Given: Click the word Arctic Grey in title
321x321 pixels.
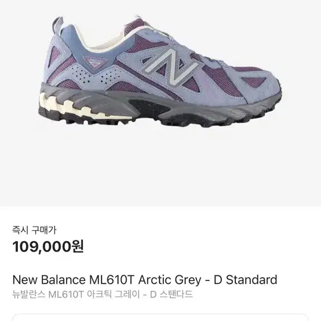Looking at the screenshot, I should [170, 280].
